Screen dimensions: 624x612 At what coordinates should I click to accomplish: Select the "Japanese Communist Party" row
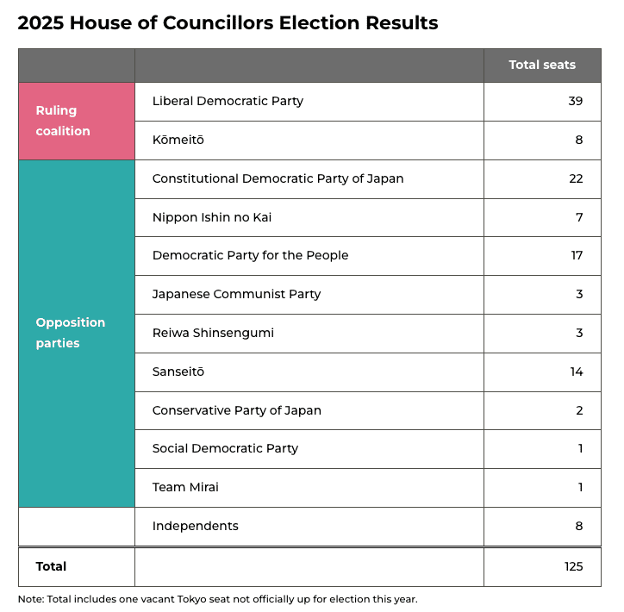tap(236, 294)
